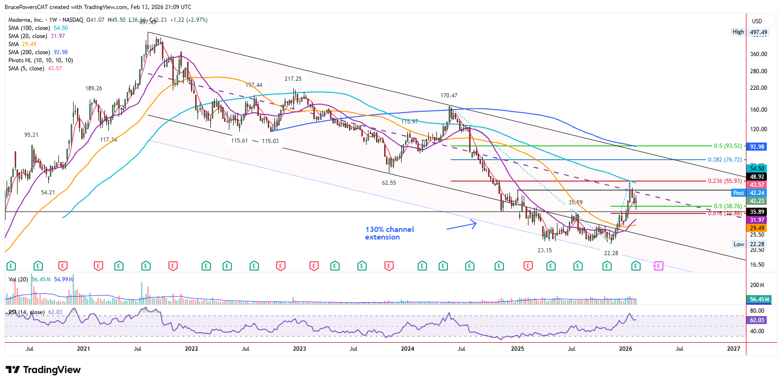Click the 2024 label on time axis
This screenshot has height=384, width=782.
click(407, 349)
